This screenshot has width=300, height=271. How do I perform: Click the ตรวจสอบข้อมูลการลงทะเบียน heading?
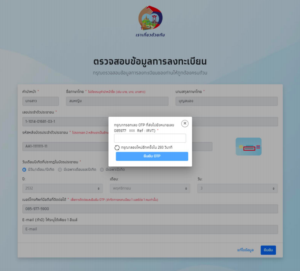pyautogui.click(x=150, y=61)
